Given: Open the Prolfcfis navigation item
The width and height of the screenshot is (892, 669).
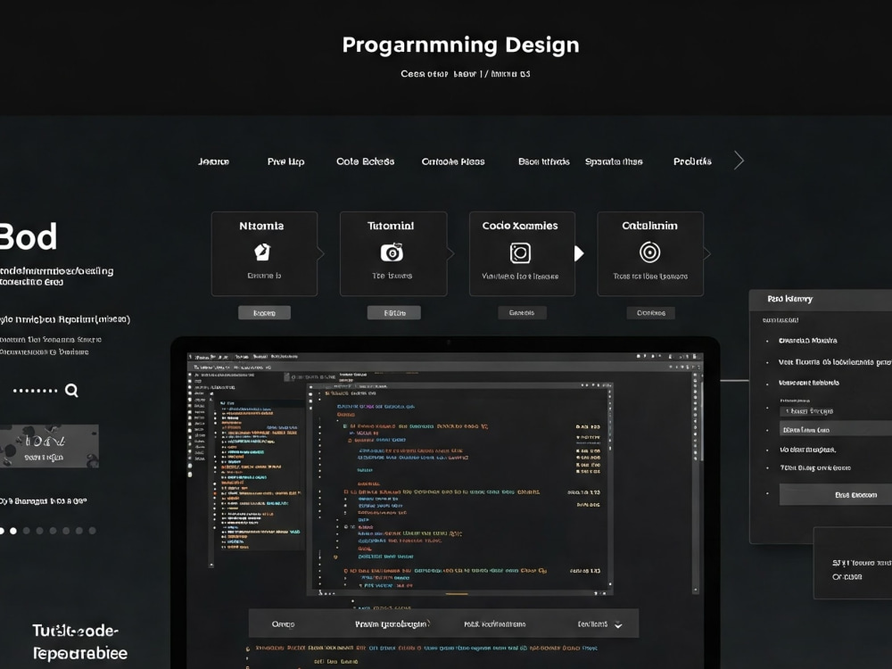Looking at the screenshot, I should pos(692,161).
